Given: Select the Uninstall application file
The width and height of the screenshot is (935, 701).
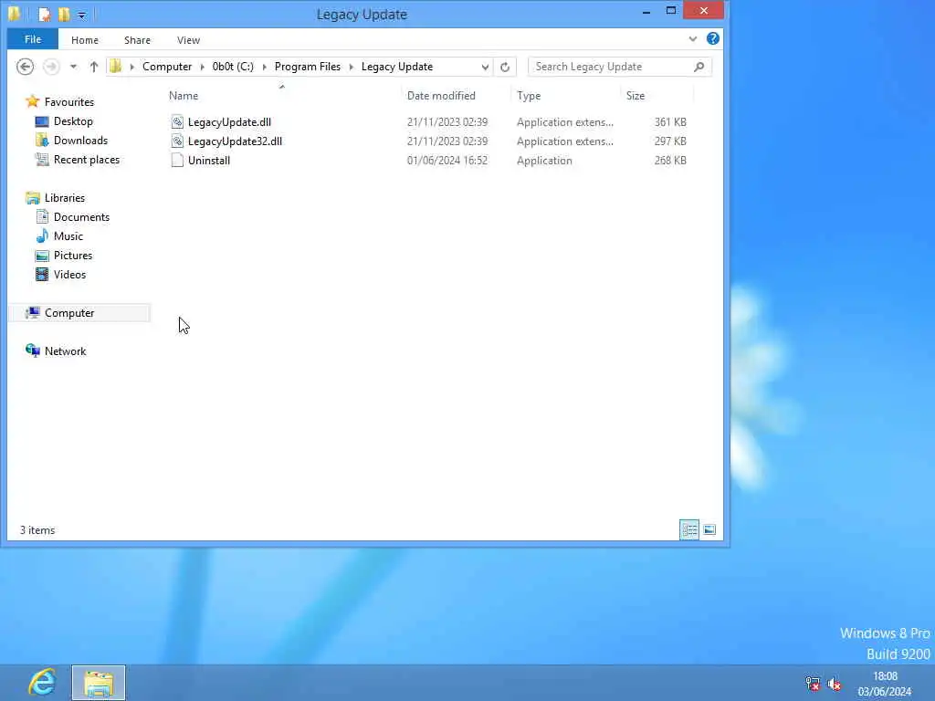Looking at the screenshot, I should 209,161.
